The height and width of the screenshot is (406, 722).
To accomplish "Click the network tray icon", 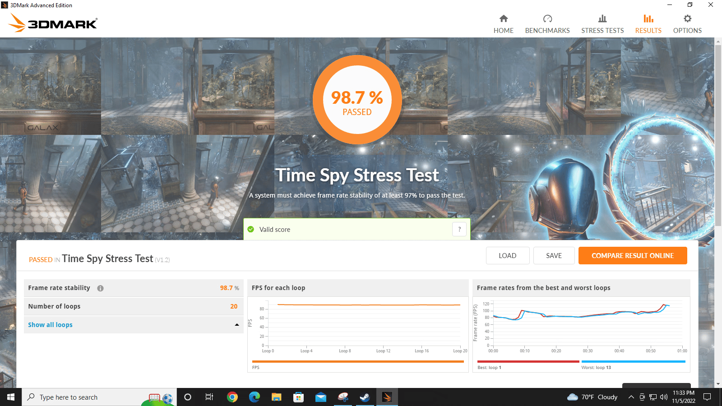I will click(x=653, y=397).
